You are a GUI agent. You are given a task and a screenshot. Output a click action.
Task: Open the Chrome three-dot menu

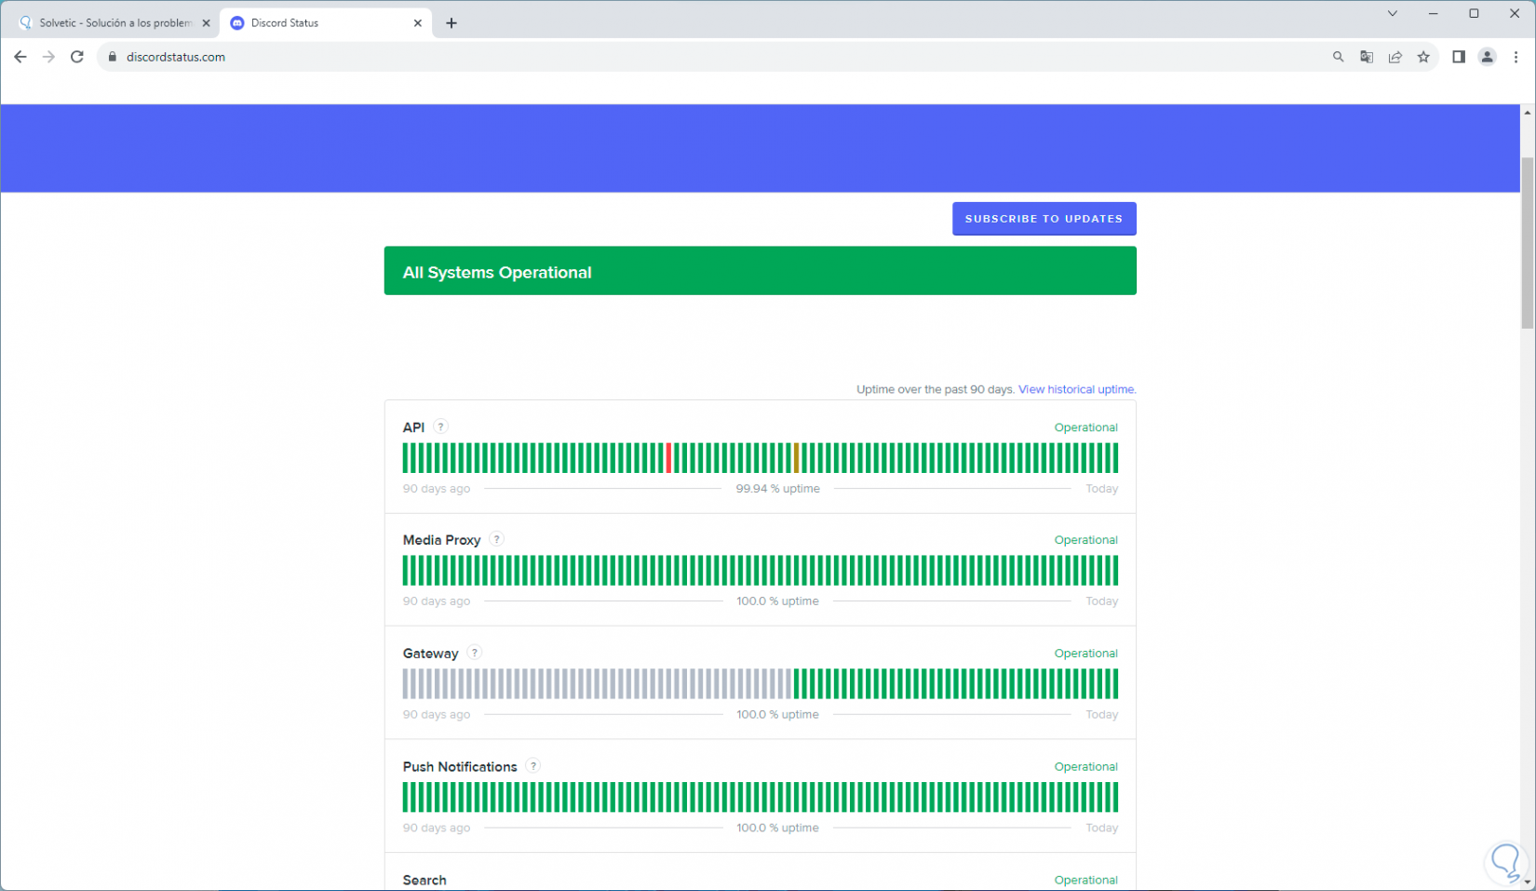pyautogui.click(x=1516, y=57)
